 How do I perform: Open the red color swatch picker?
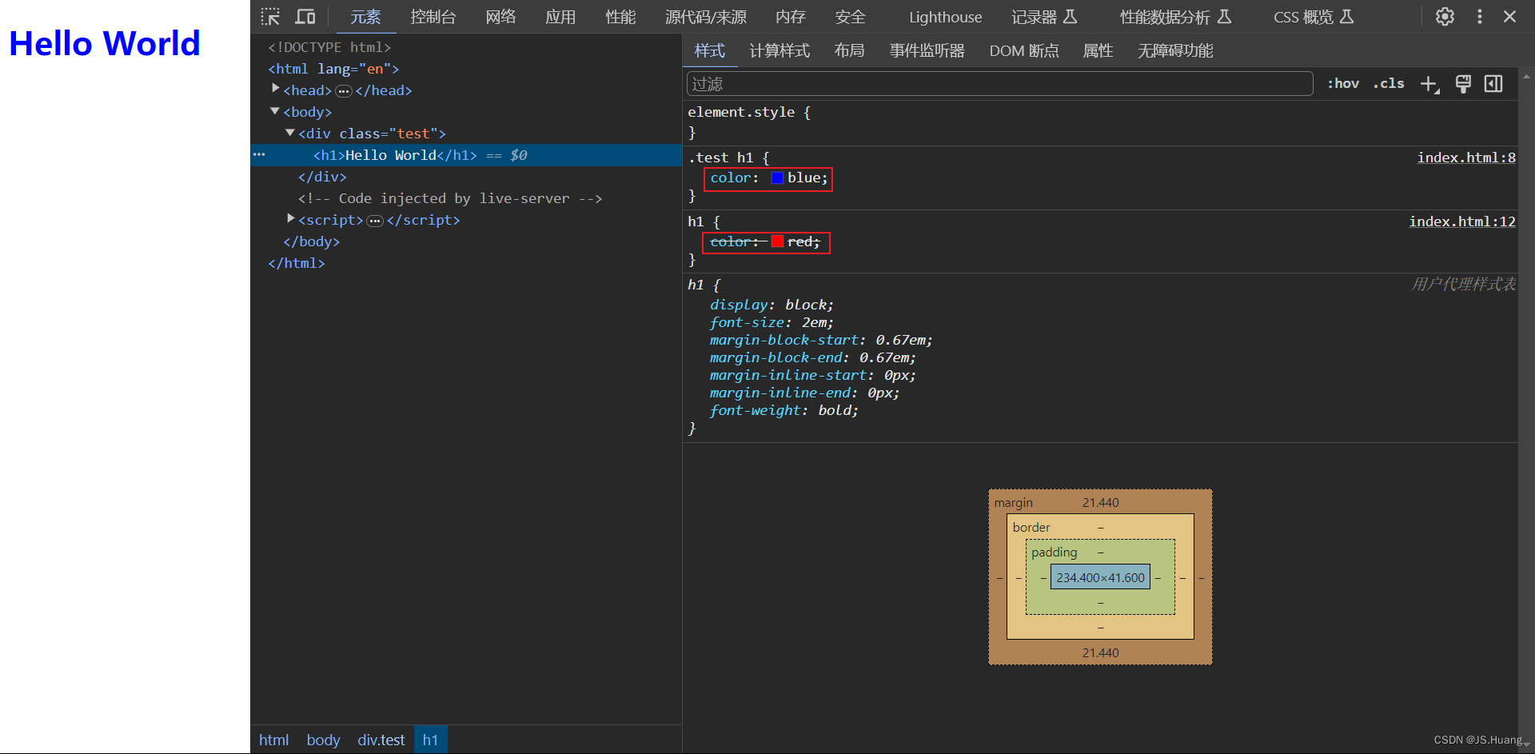(777, 241)
